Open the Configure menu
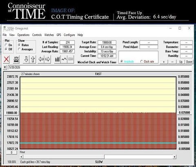This screenshot has height=167, width=196. click(x=69, y=35)
